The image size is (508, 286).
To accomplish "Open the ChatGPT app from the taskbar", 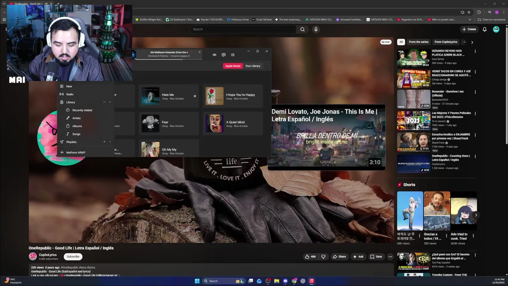I will [303, 281].
